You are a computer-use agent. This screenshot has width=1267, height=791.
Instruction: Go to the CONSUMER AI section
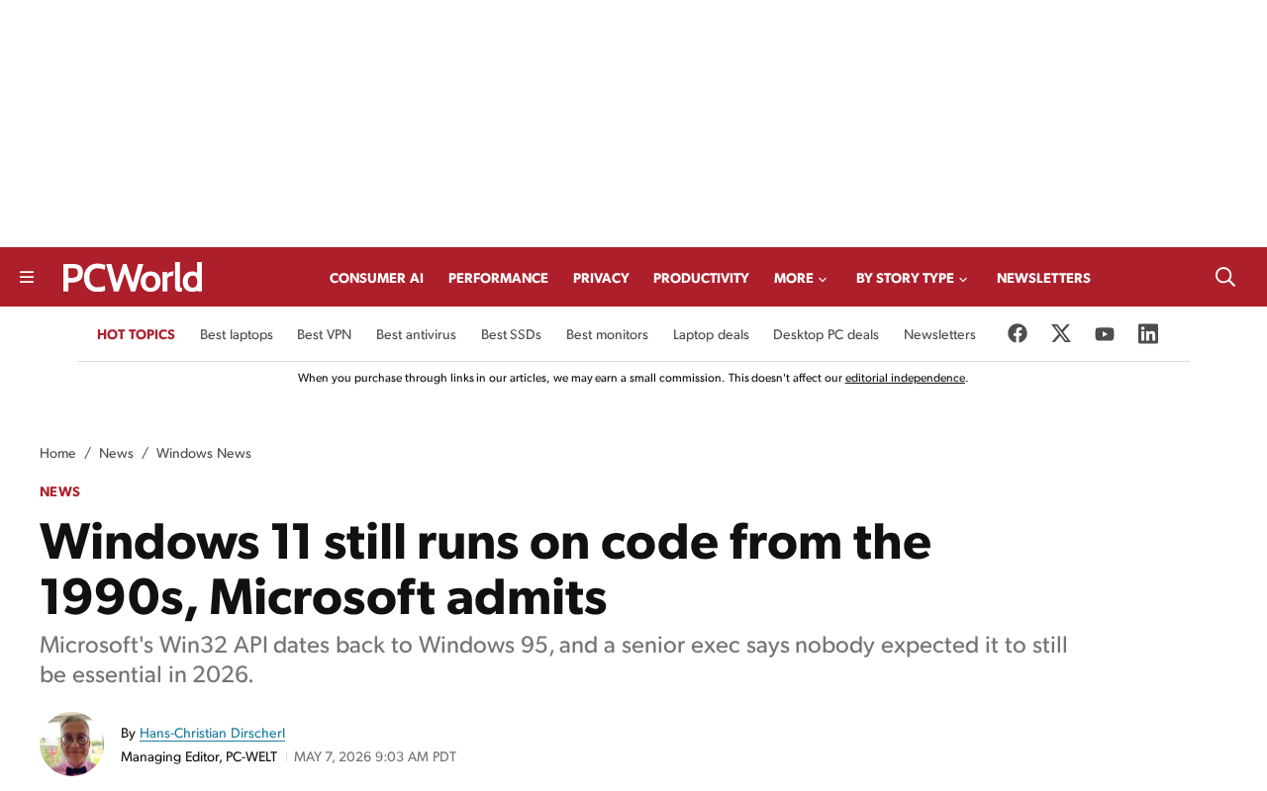(x=376, y=279)
